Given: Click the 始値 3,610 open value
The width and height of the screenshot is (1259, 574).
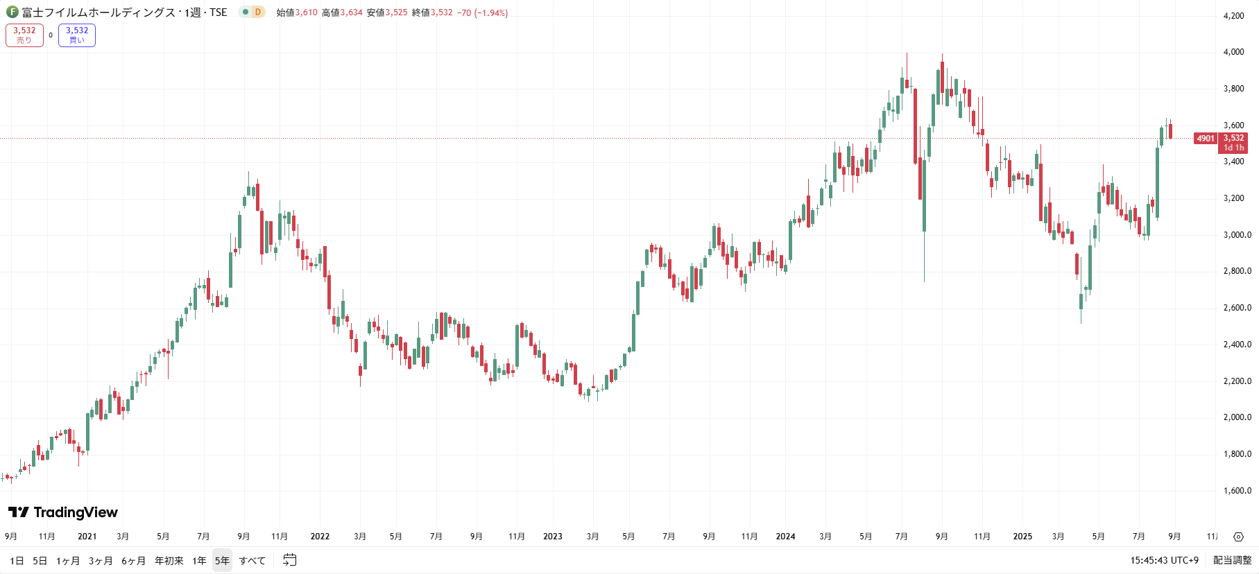Looking at the screenshot, I should coord(297,12).
